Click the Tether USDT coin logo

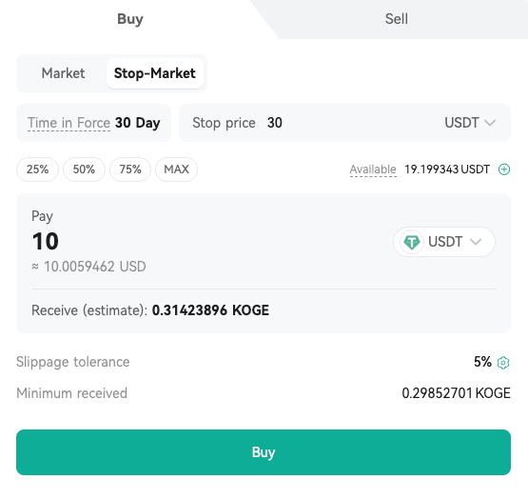412,242
